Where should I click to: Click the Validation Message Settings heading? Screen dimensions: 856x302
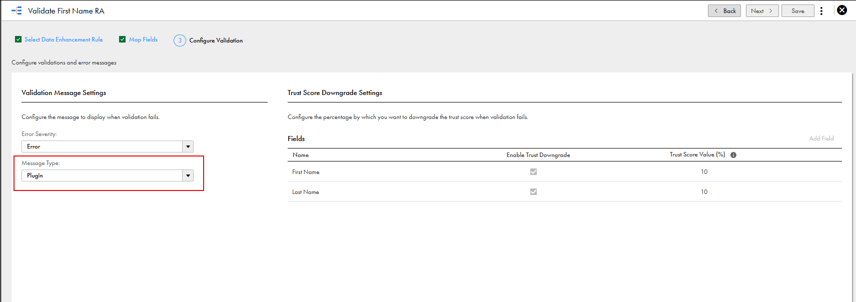(x=64, y=92)
